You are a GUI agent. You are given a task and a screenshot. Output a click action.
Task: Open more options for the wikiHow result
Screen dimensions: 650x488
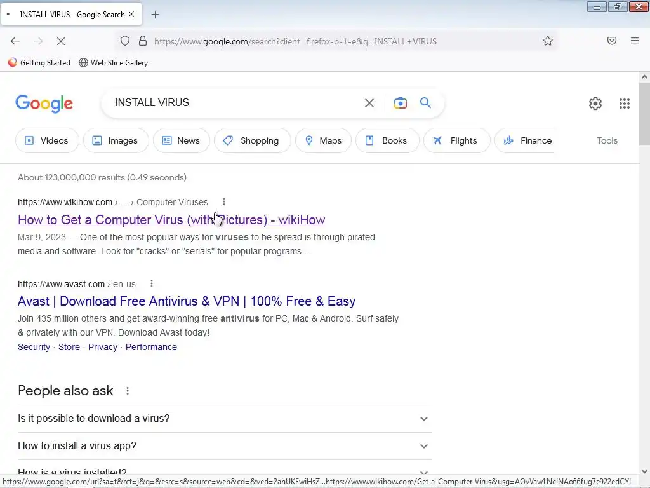click(x=224, y=201)
